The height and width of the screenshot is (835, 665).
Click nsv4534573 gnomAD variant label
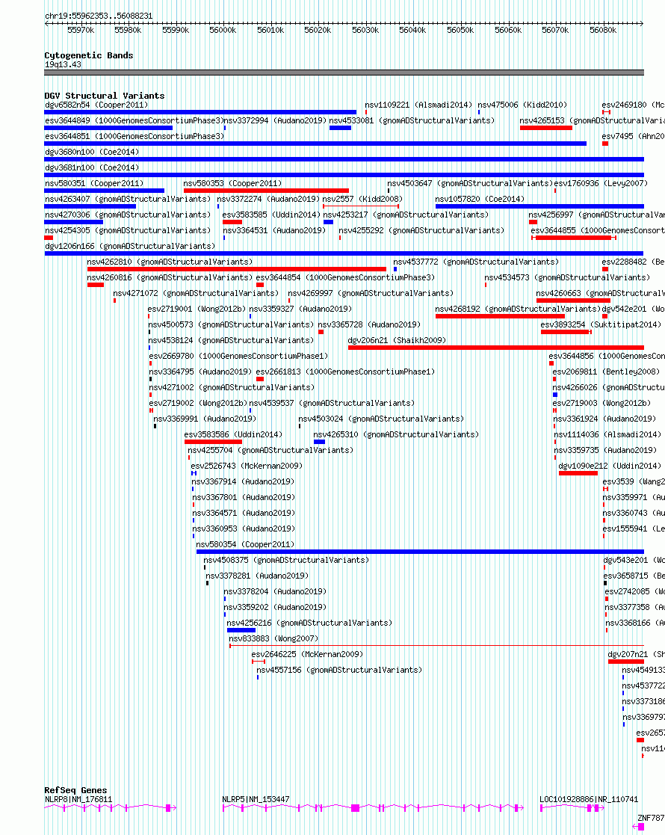point(567,277)
